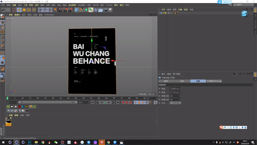
Task: Click the Undo arrow in the top toolbar
Action: click(4, 10)
